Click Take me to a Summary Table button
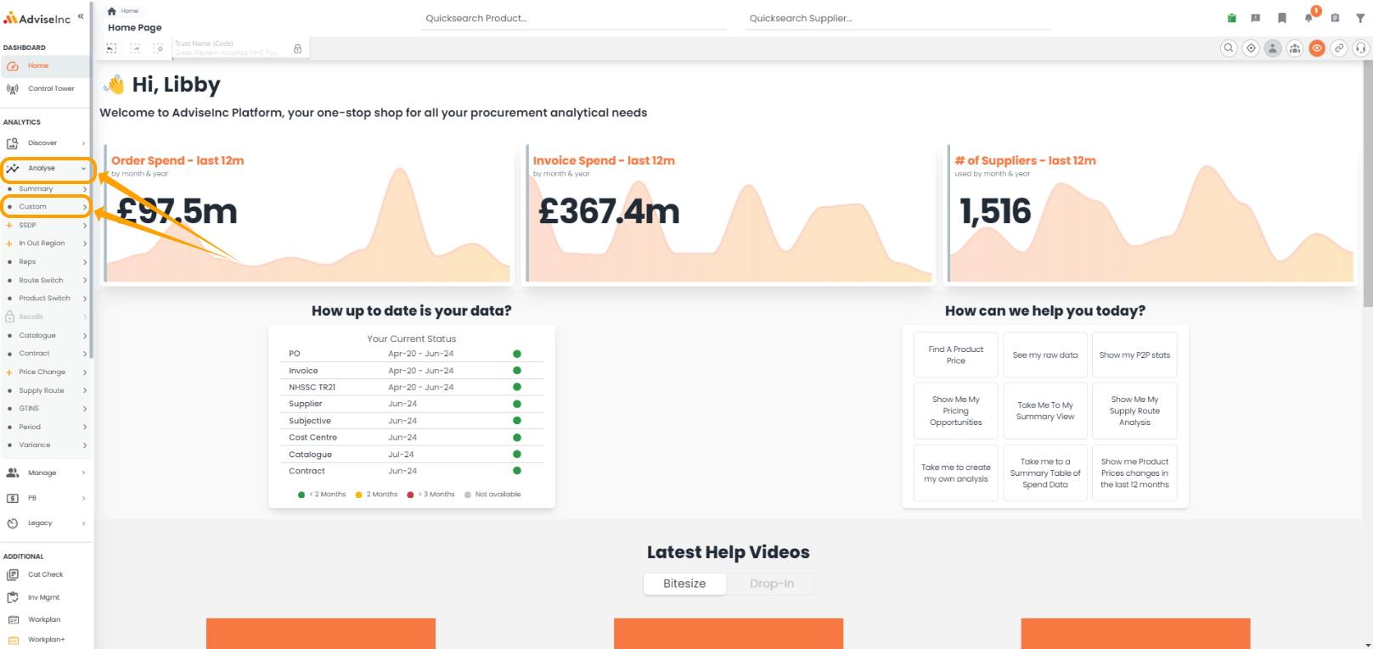 coord(1045,473)
